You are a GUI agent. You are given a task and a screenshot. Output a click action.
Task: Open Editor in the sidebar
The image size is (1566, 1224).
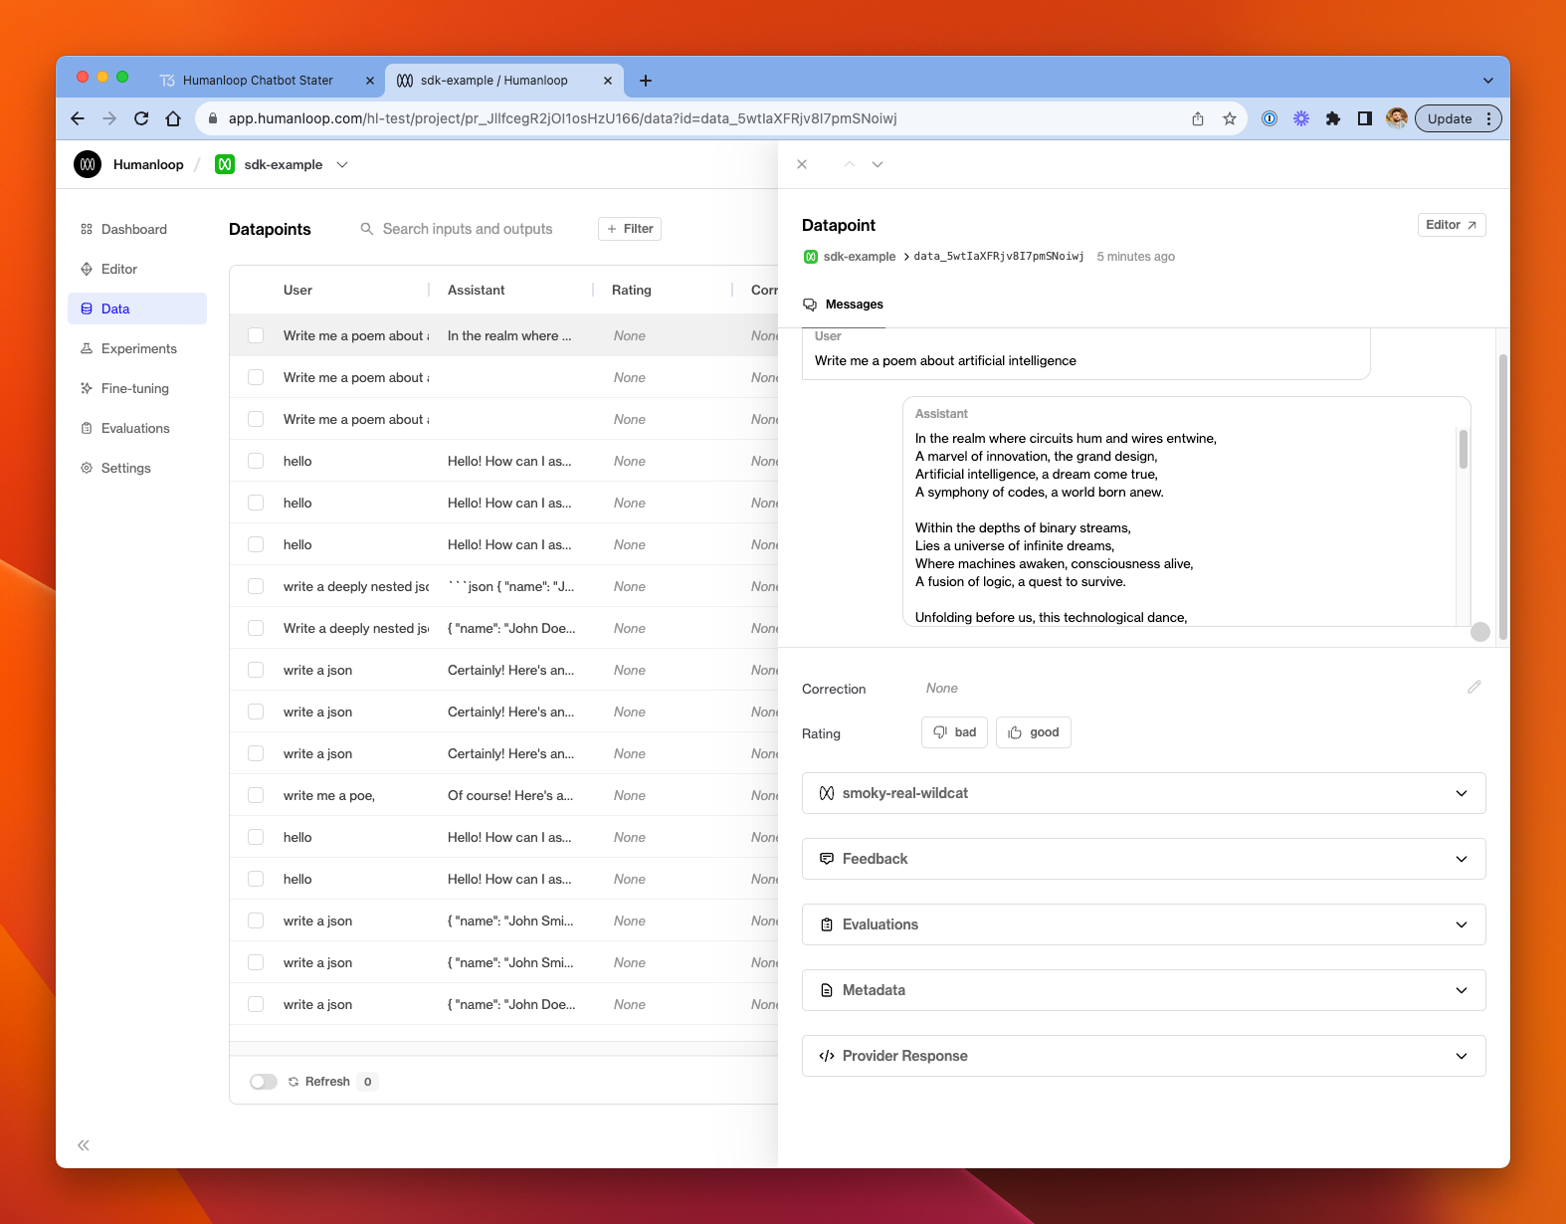(x=137, y=269)
